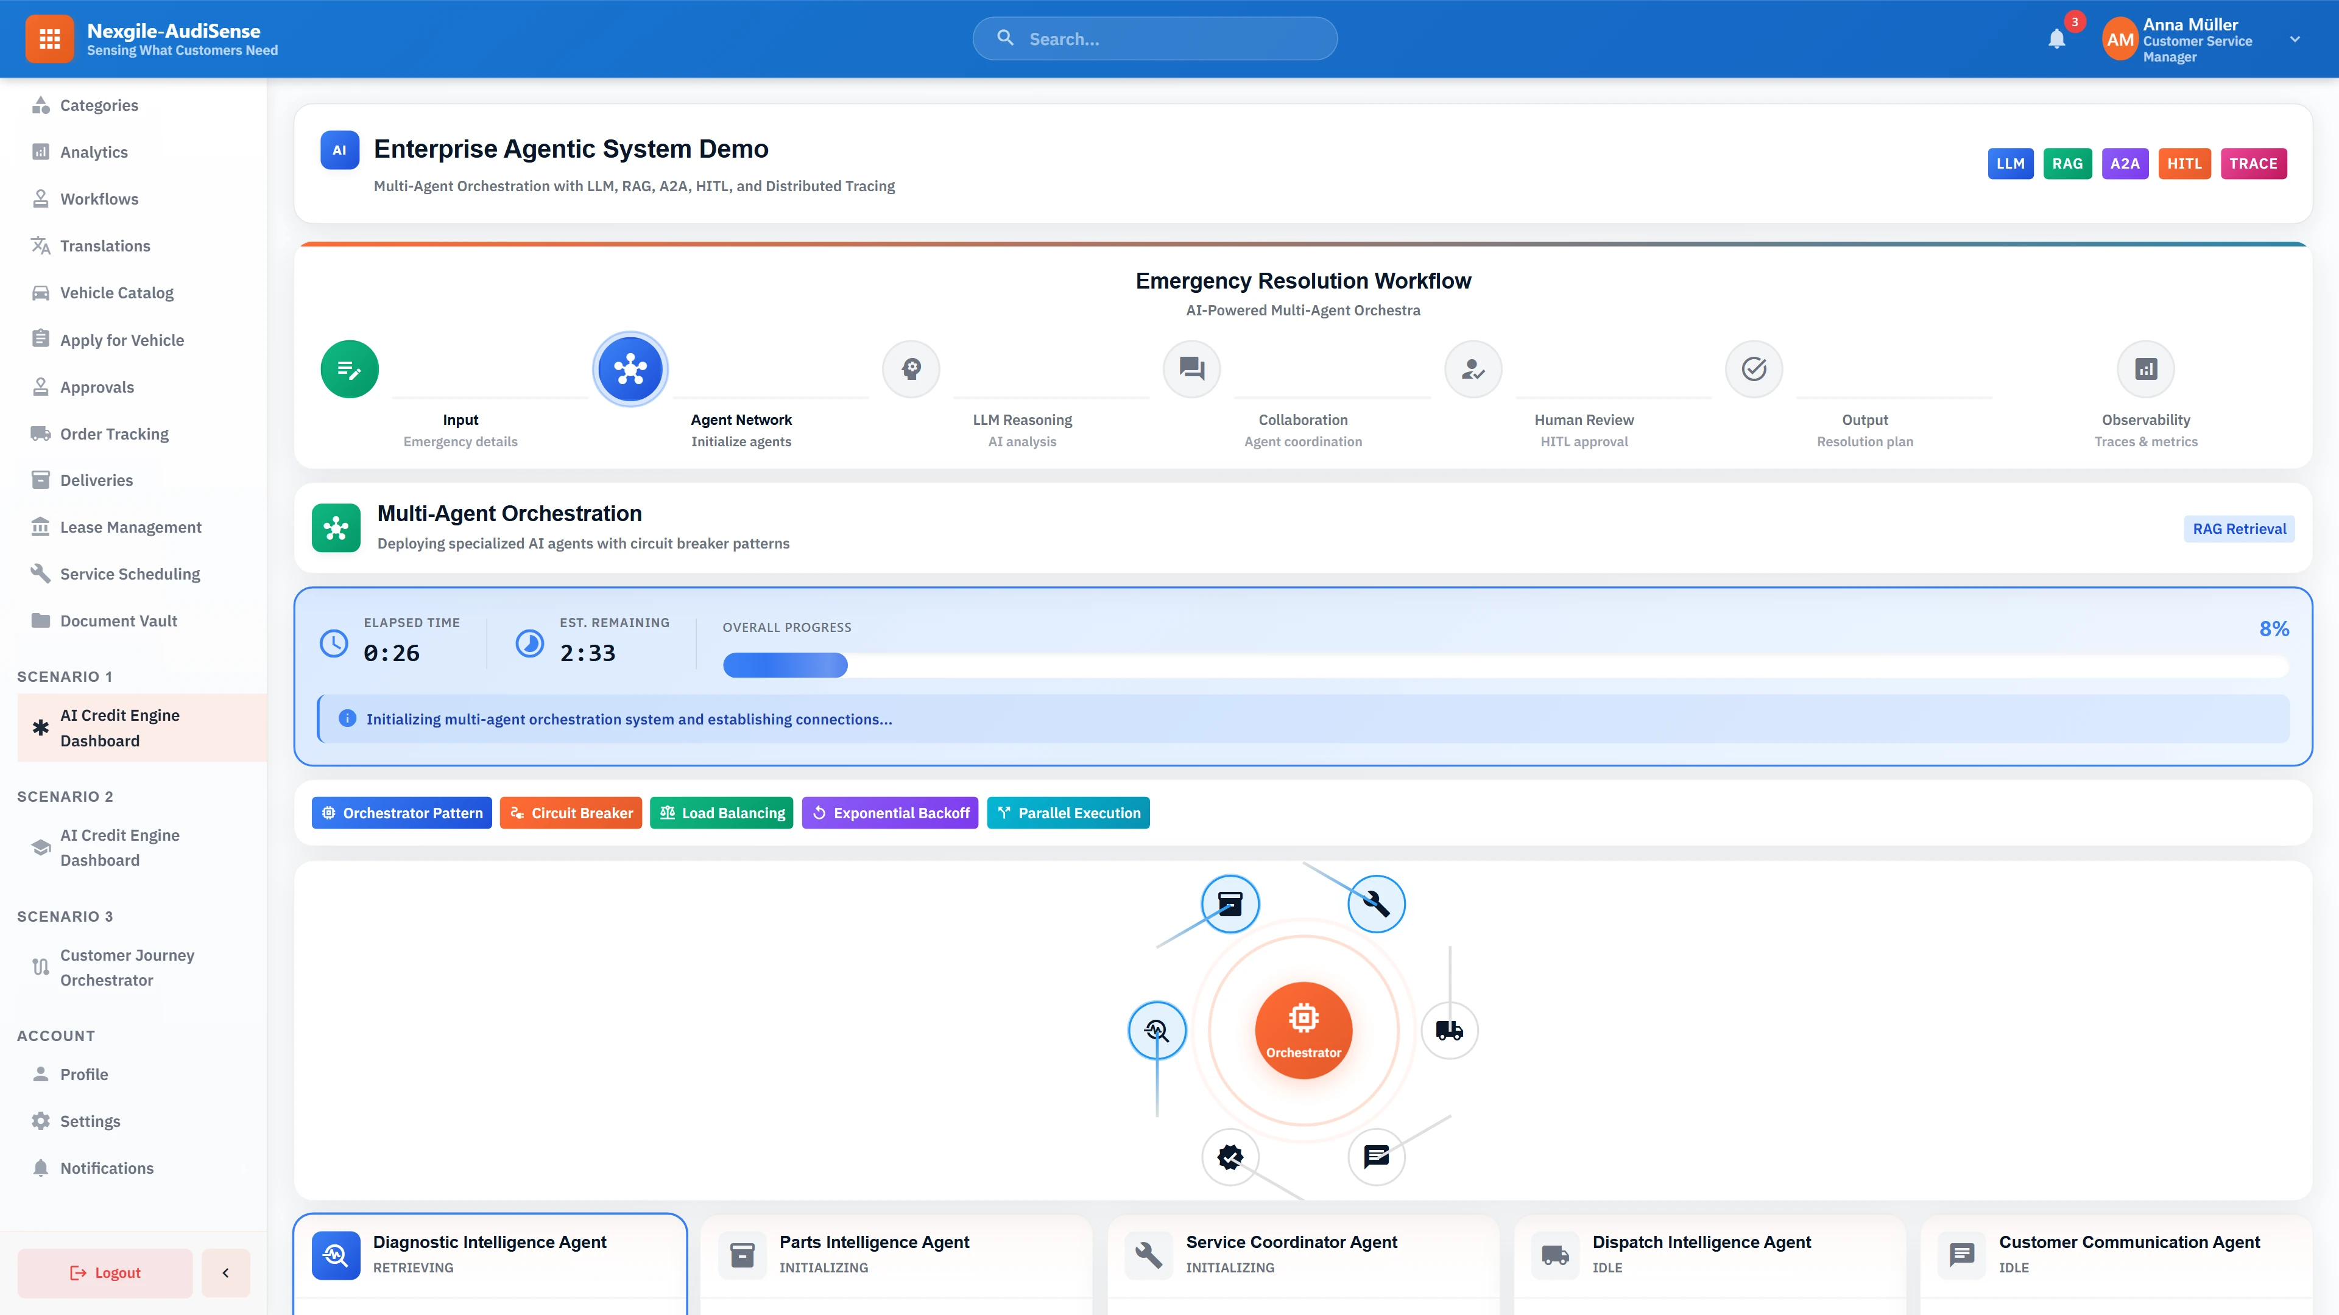
Task: Expand Scenario 3 Customer Journey Orchestrator
Action: [x=127, y=967]
